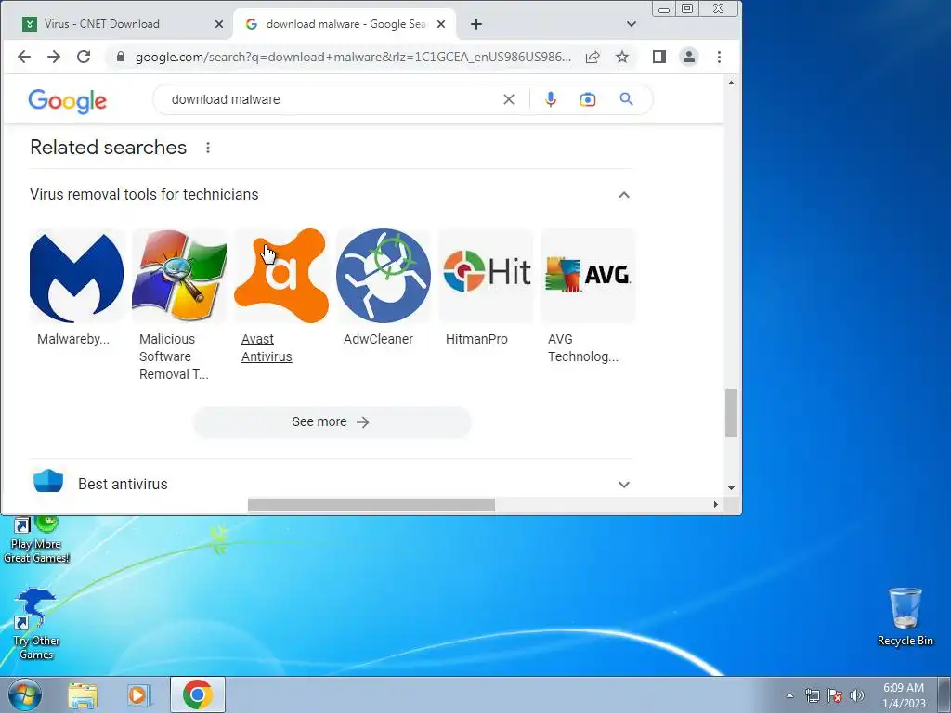Click the horizontal scroll-right arrow
This screenshot has width=951, height=713.
coord(716,504)
